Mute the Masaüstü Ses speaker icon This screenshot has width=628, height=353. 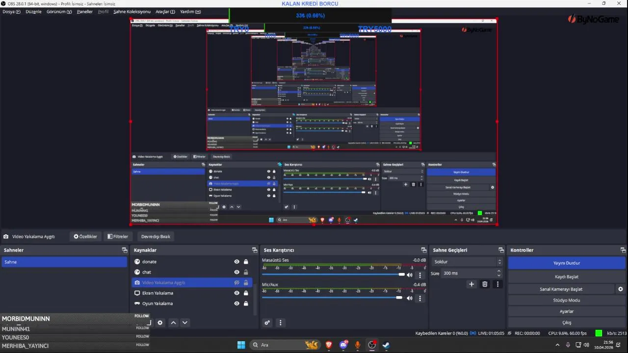(410, 275)
